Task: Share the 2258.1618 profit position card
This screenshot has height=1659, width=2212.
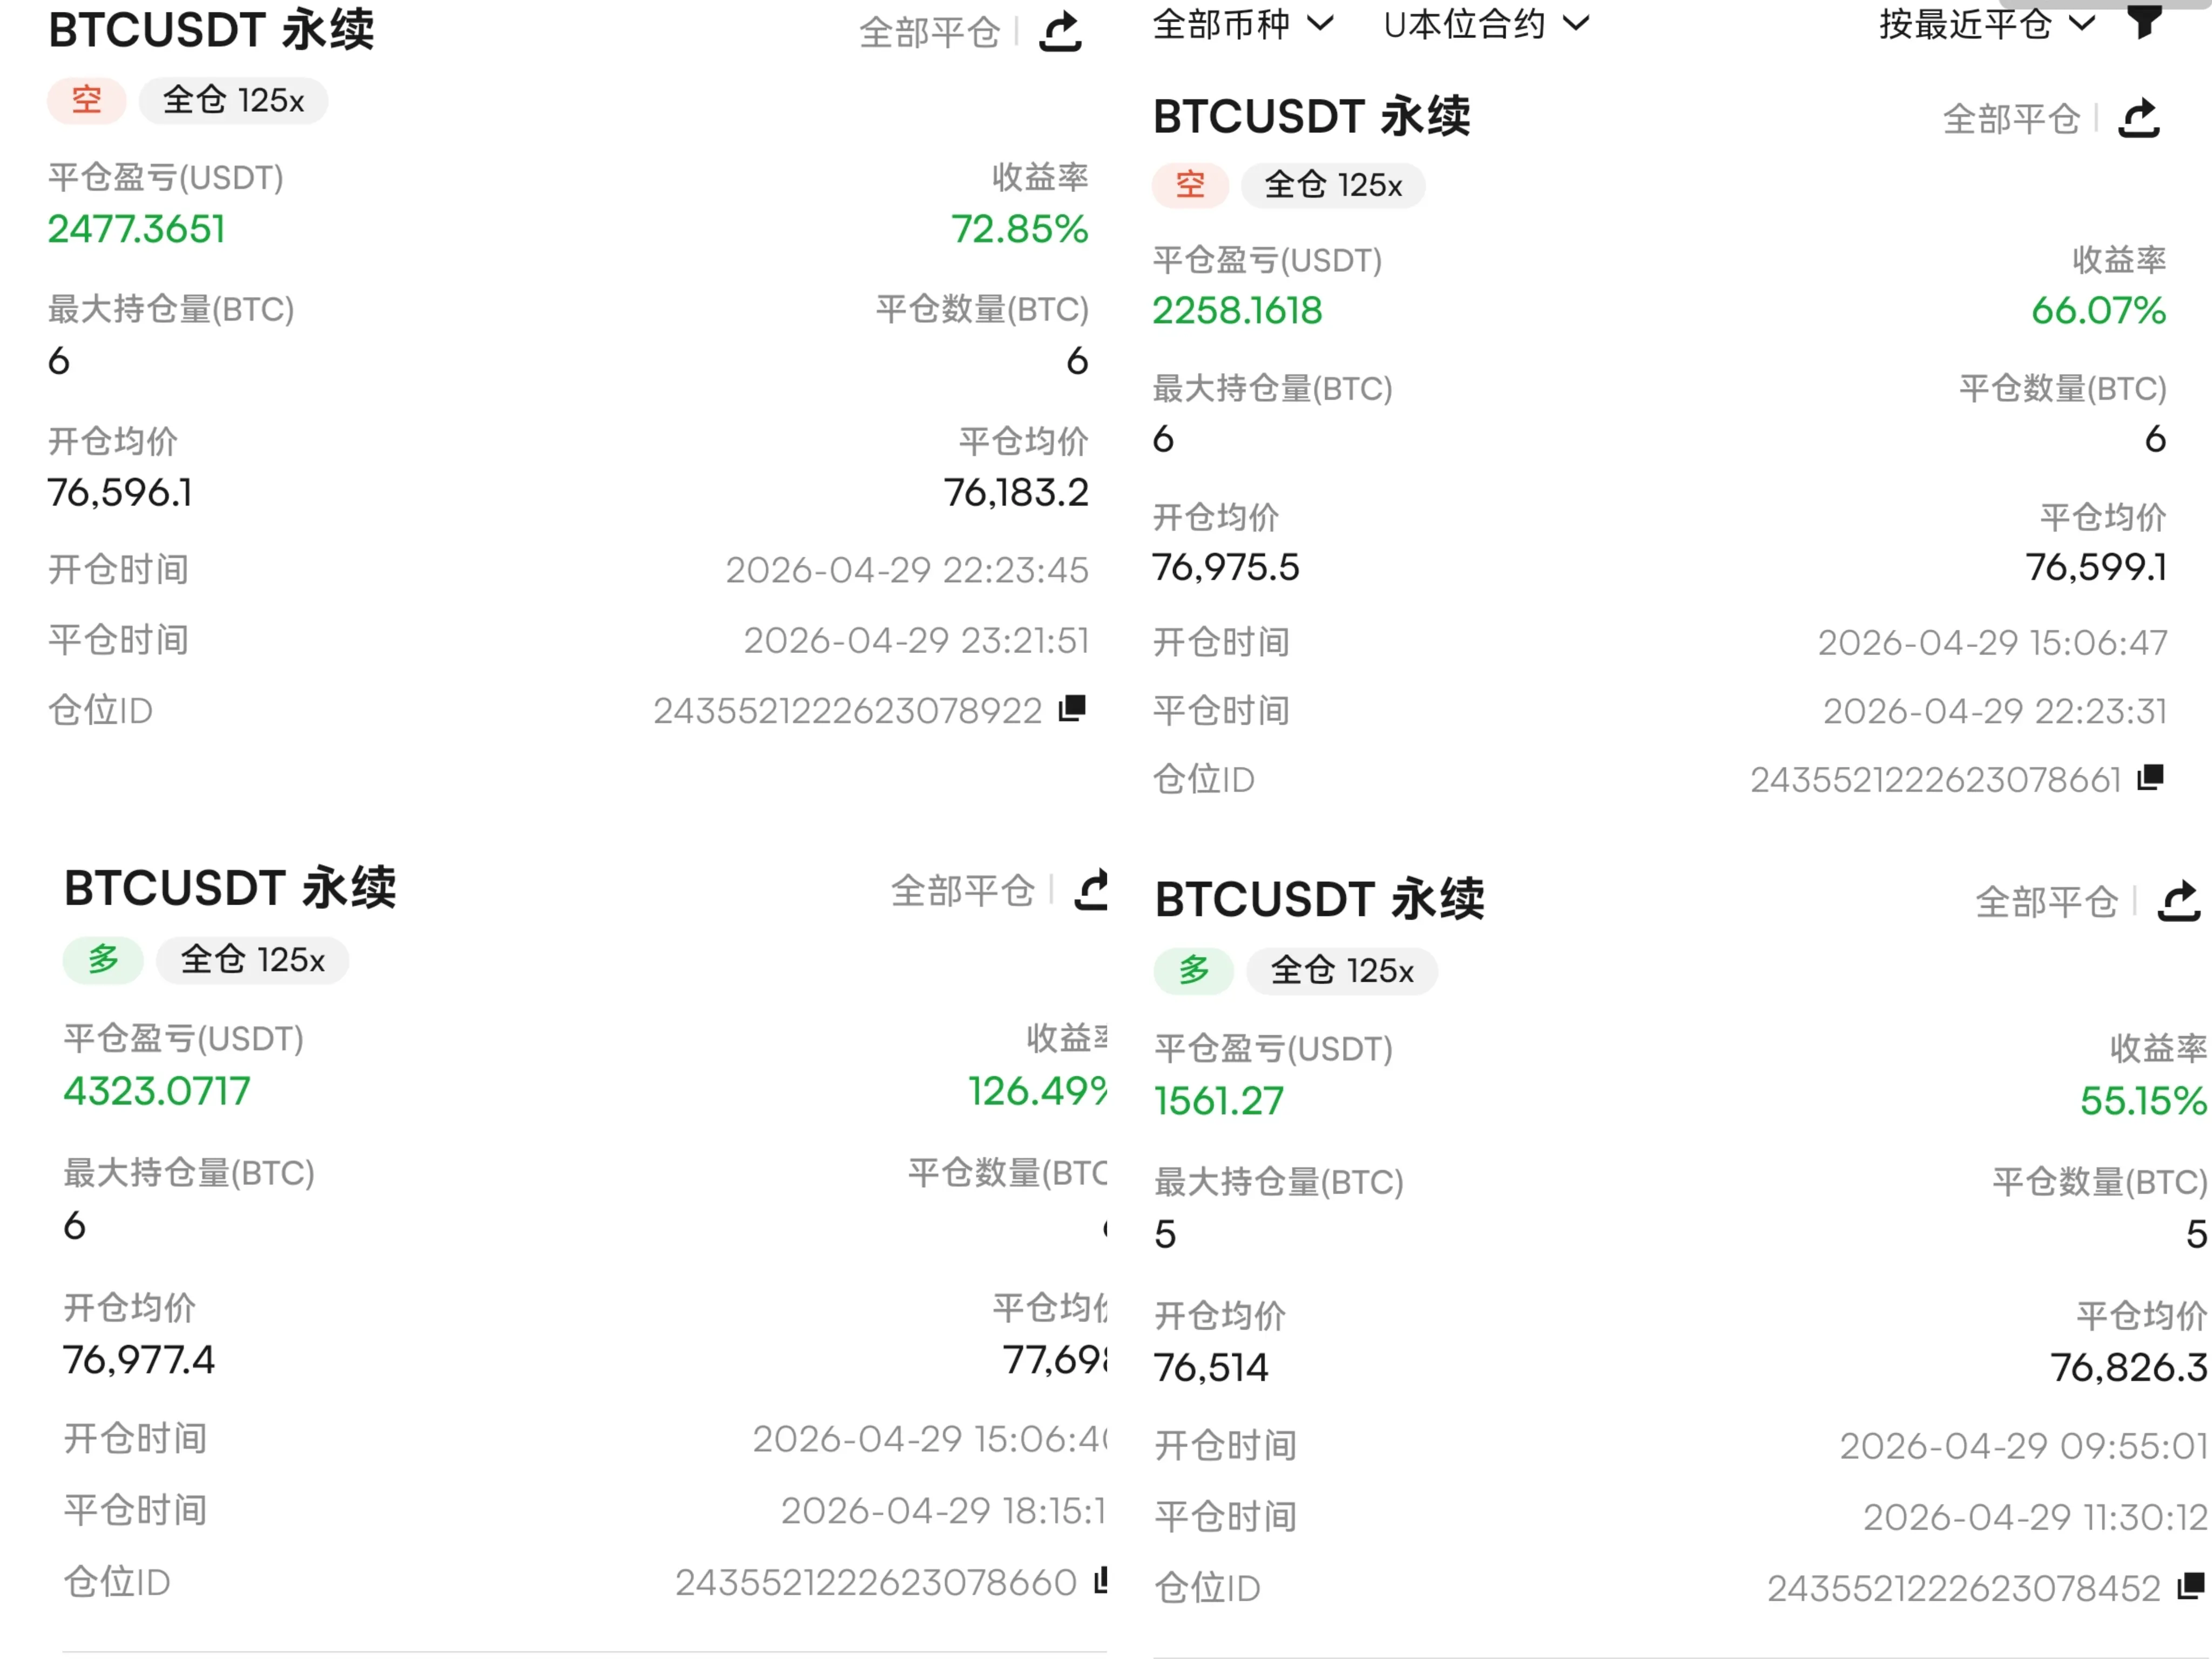Action: tap(2140, 118)
